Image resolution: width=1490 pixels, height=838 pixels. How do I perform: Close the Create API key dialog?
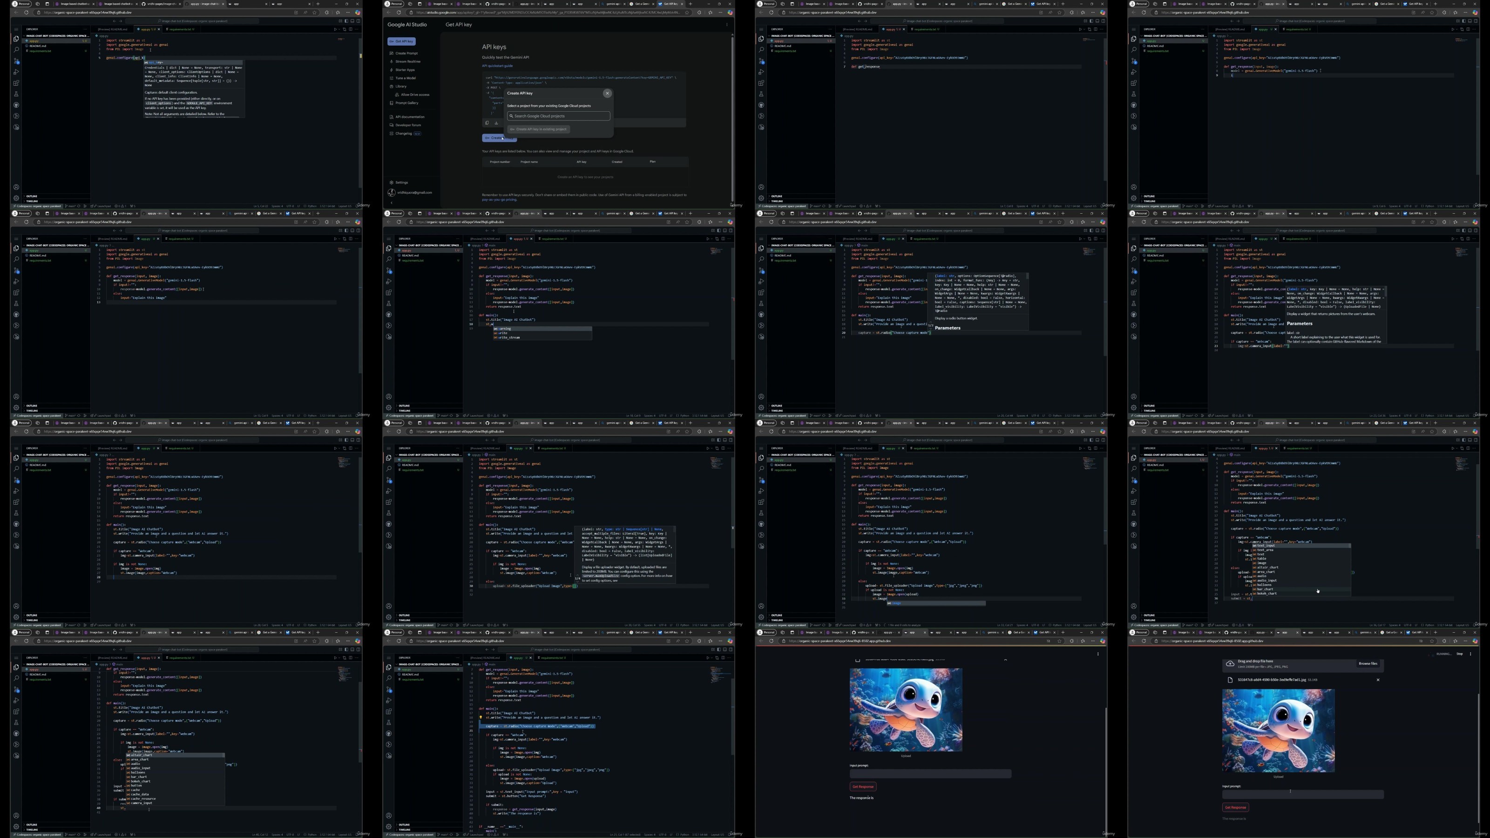tap(607, 93)
